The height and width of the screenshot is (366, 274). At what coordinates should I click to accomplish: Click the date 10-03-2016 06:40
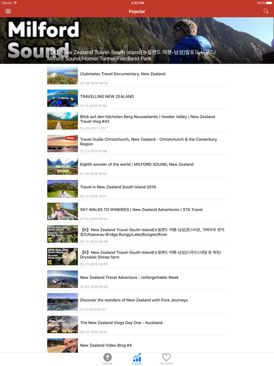pos(94,286)
